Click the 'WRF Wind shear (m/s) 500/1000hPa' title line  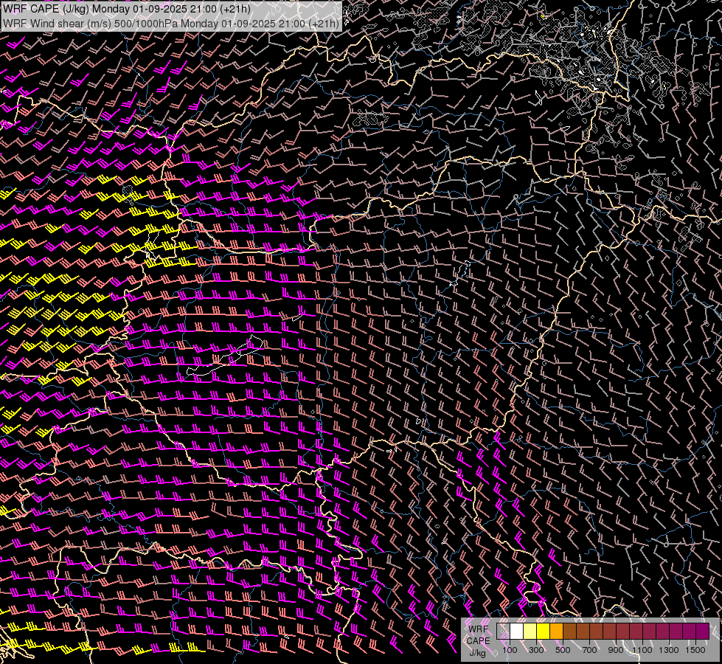[171, 24]
